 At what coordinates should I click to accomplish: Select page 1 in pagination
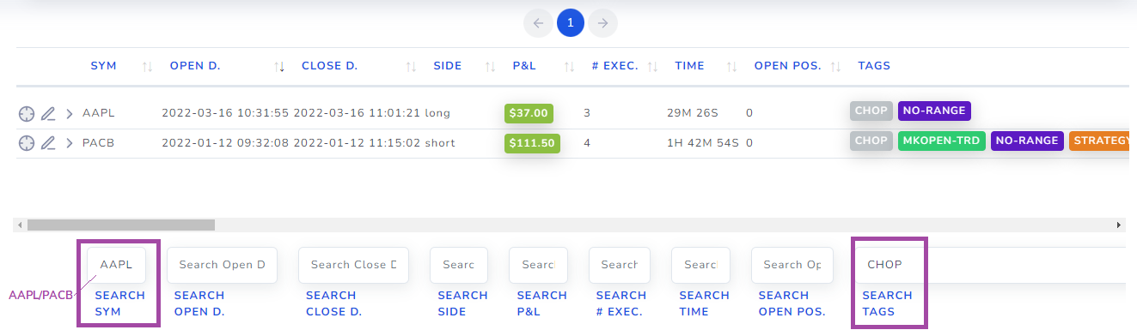(571, 23)
